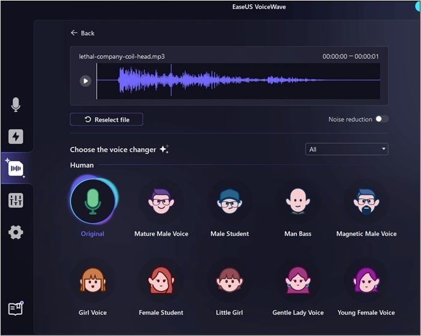
Task: Click the Reselect file button
Action: (x=106, y=120)
